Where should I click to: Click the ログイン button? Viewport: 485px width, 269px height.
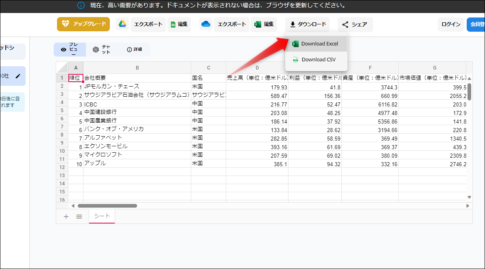coord(451,24)
